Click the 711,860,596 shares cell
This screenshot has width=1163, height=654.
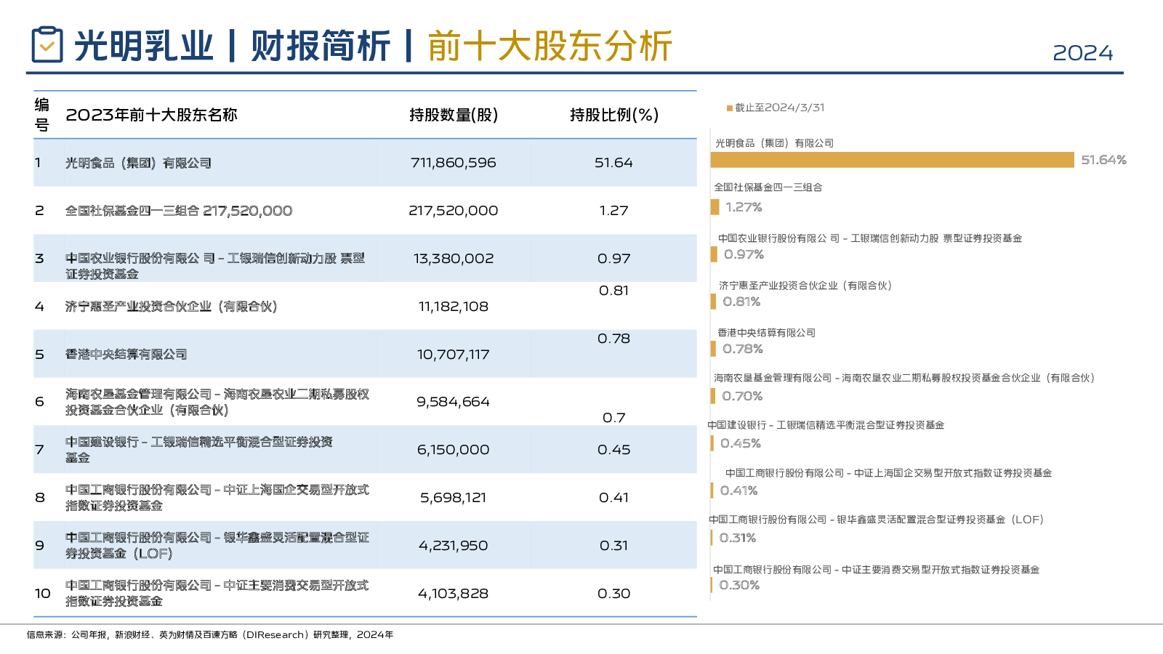coord(454,163)
